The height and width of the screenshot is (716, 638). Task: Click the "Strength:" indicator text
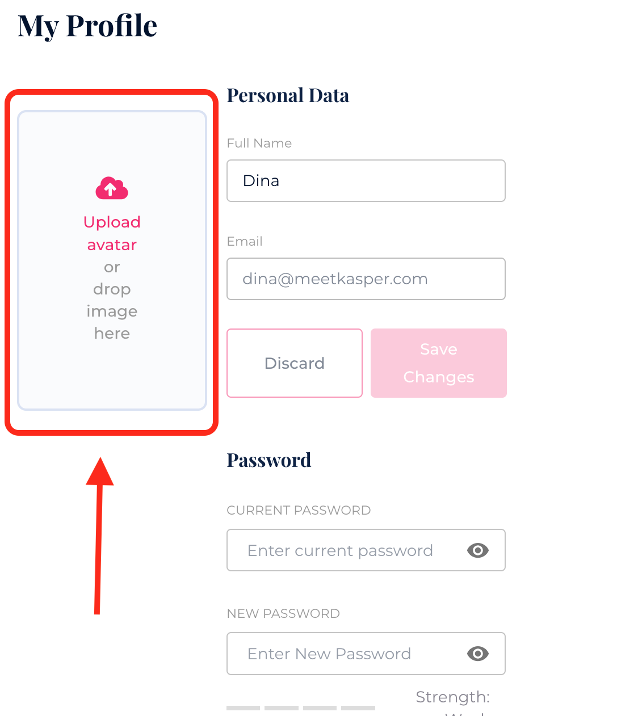[x=452, y=697]
